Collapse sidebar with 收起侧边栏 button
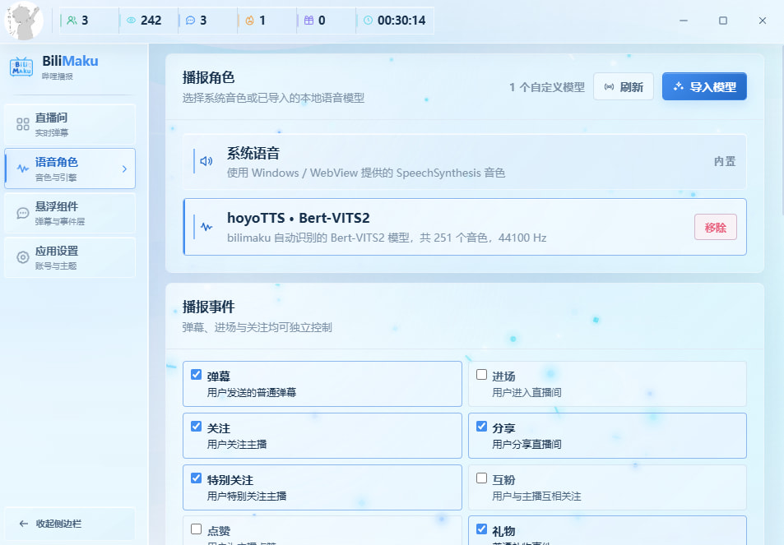Image resolution: width=784 pixels, height=545 pixels. 70,524
